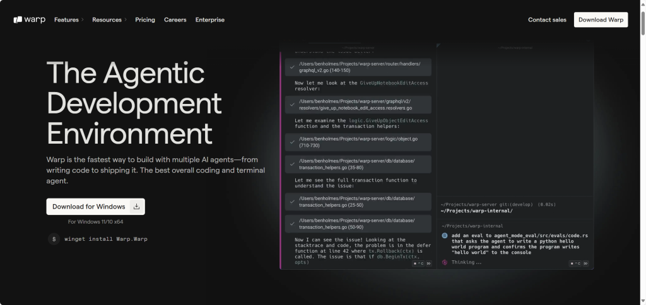Image resolution: width=646 pixels, height=305 pixels.
Task: Click the 'For Windows 11/10 x64' note
Action: click(x=96, y=222)
